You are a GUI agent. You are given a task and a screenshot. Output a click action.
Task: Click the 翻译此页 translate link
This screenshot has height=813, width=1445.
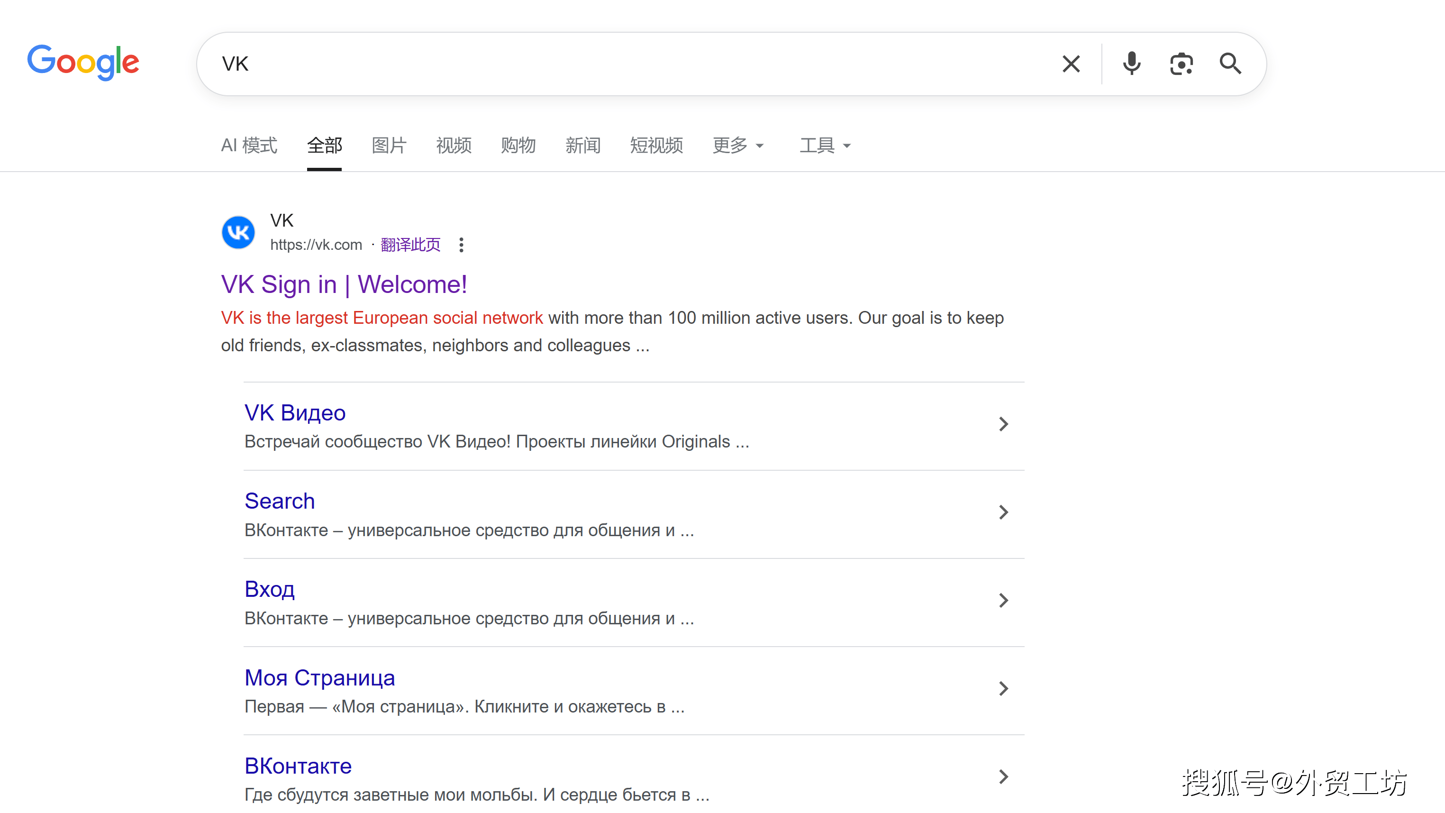[x=410, y=245]
